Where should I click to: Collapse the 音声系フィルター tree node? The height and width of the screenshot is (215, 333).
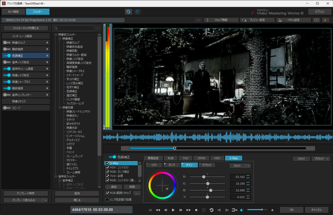56,176
